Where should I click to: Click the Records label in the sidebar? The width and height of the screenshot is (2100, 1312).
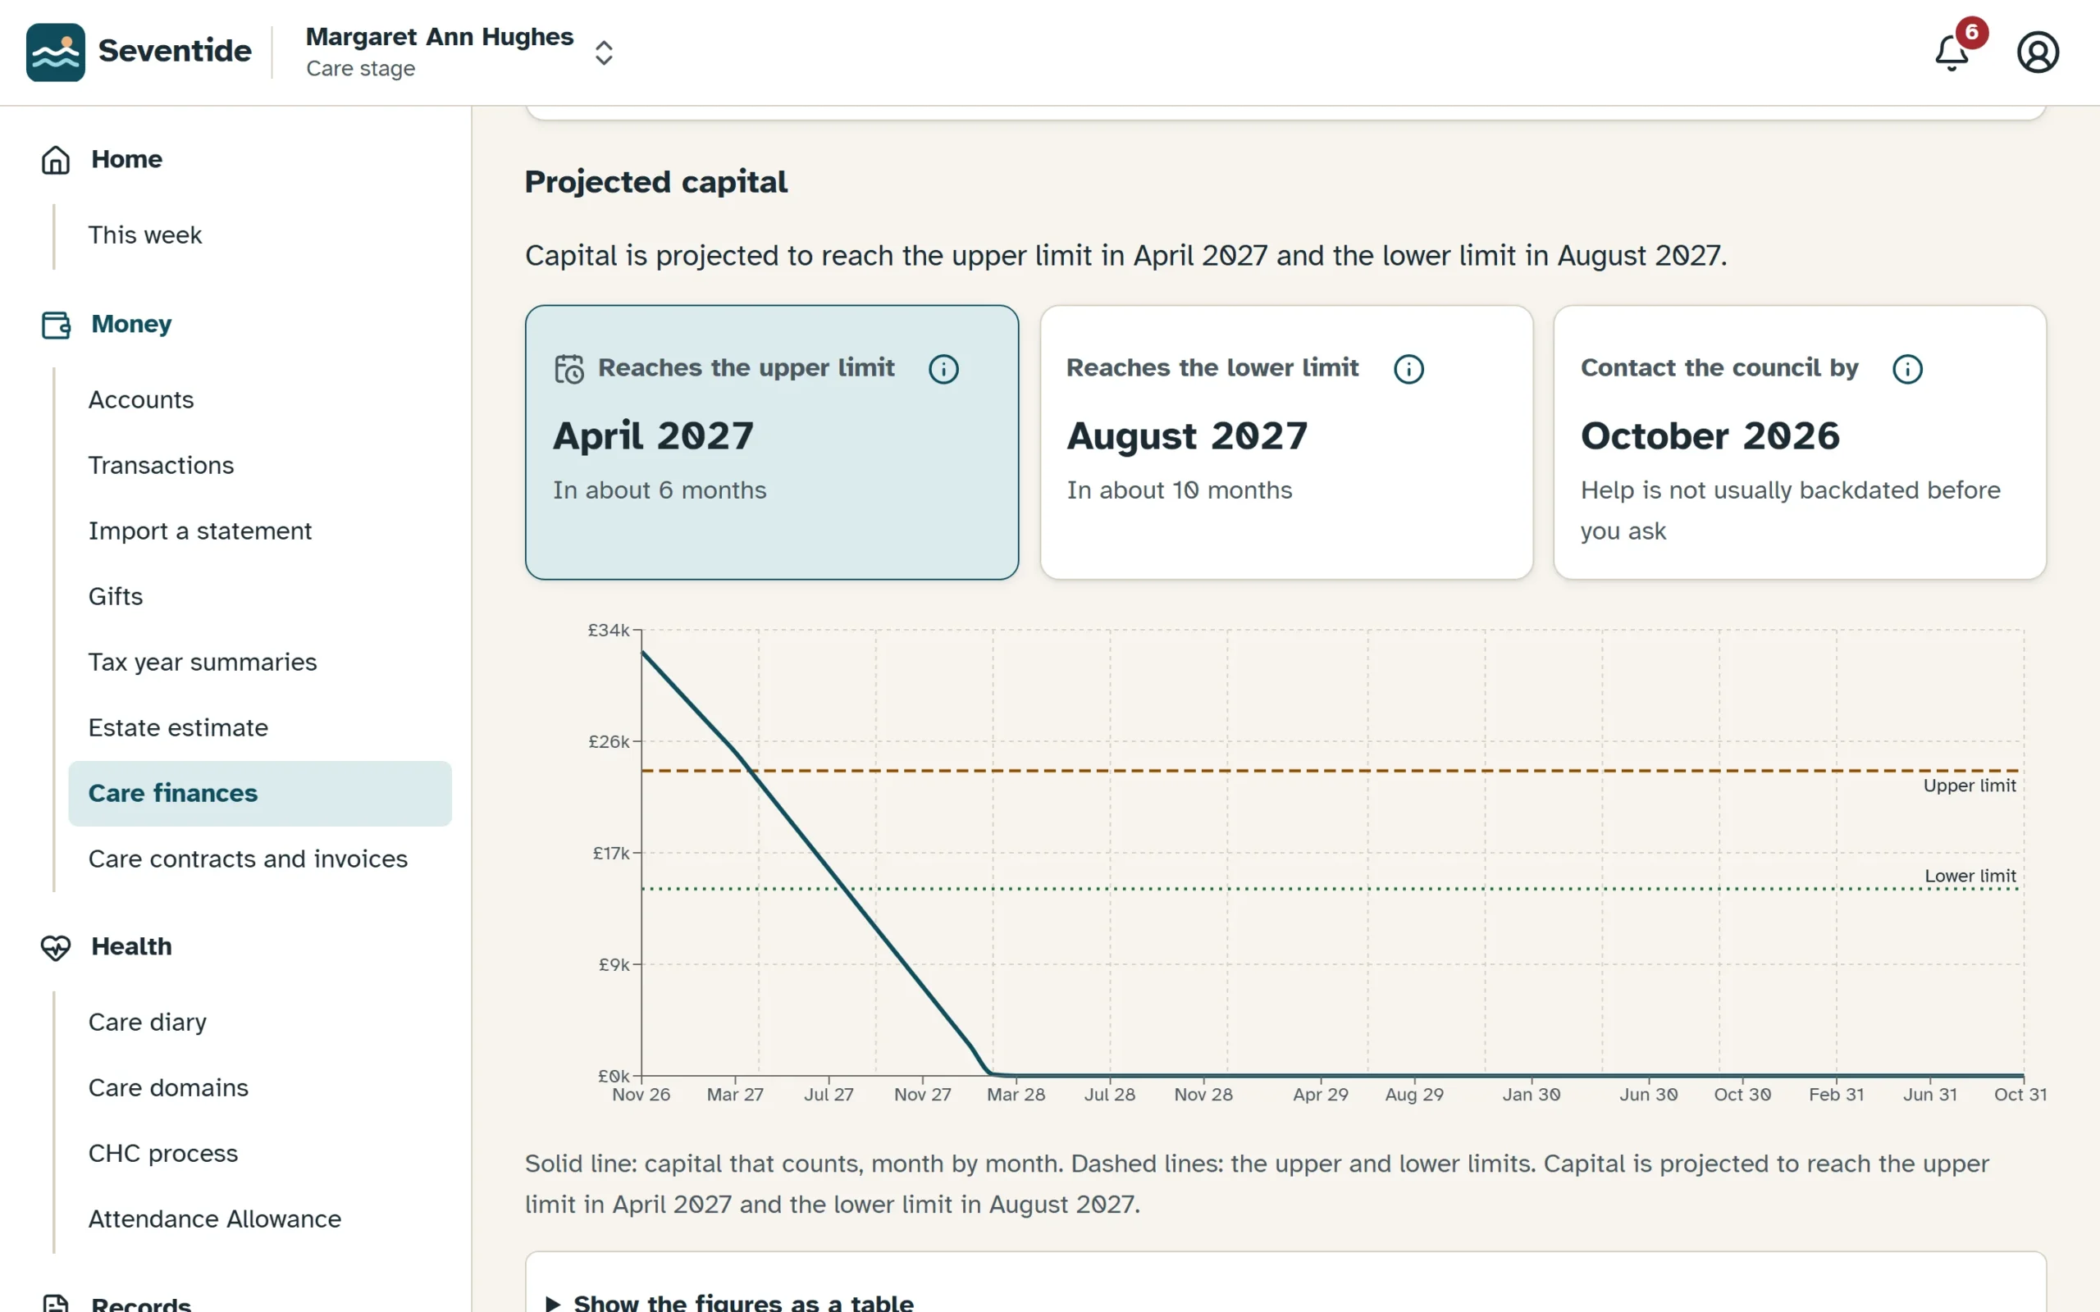coord(140,1303)
